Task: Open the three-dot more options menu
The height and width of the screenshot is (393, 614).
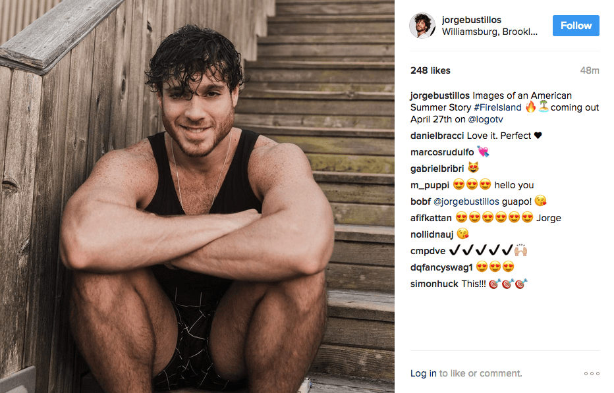Action: pos(592,373)
